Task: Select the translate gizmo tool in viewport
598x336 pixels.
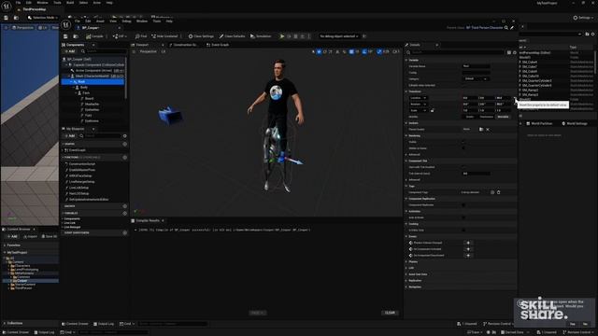Action: click(x=319, y=51)
